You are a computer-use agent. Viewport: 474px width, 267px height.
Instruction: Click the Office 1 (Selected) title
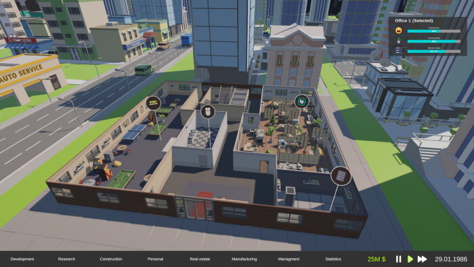[x=414, y=21]
